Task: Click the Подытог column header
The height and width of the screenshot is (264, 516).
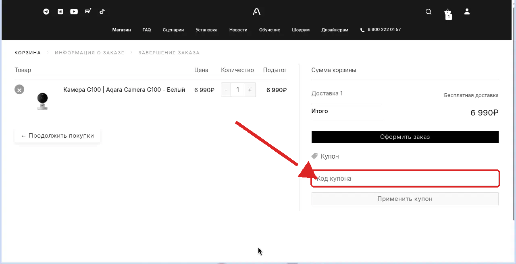Action: click(x=275, y=70)
